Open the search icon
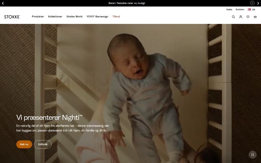The width and height of the screenshot is (261, 163). (x=233, y=17)
